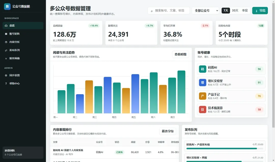Click the 增长实验室 周报 progress bar
This screenshot has width=275, height=162.
point(225,161)
